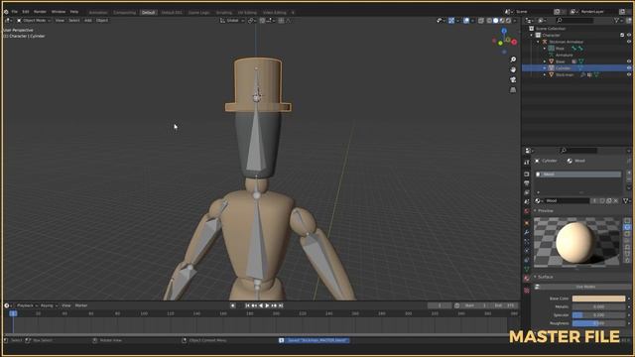Open the Output properties tab
Screen dimensions: 635x357
tap(527, 183)
